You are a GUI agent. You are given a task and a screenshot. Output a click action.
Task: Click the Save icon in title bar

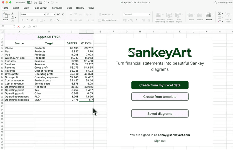[40, 2]
